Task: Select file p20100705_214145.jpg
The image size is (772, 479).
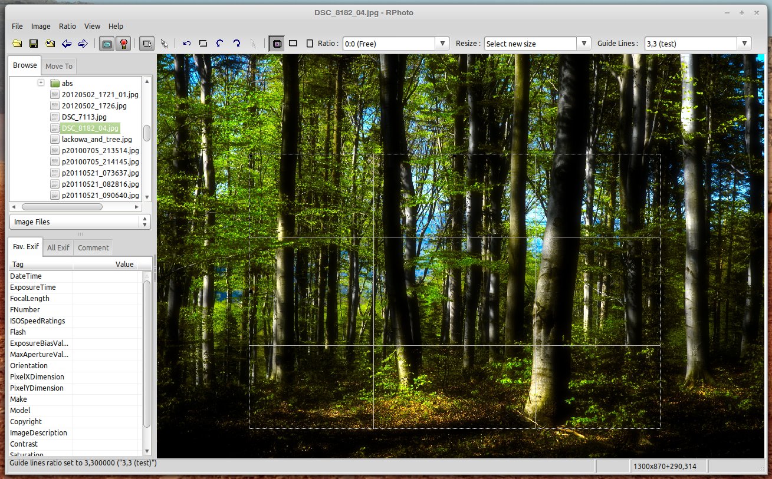Action: tap(95, 161)
